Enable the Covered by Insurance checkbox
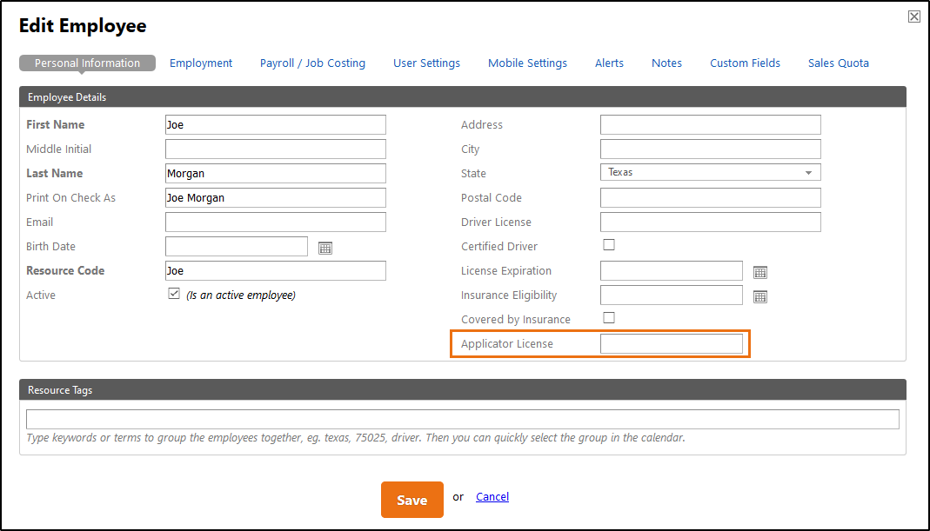930x531 pixels. coord(608,317)
